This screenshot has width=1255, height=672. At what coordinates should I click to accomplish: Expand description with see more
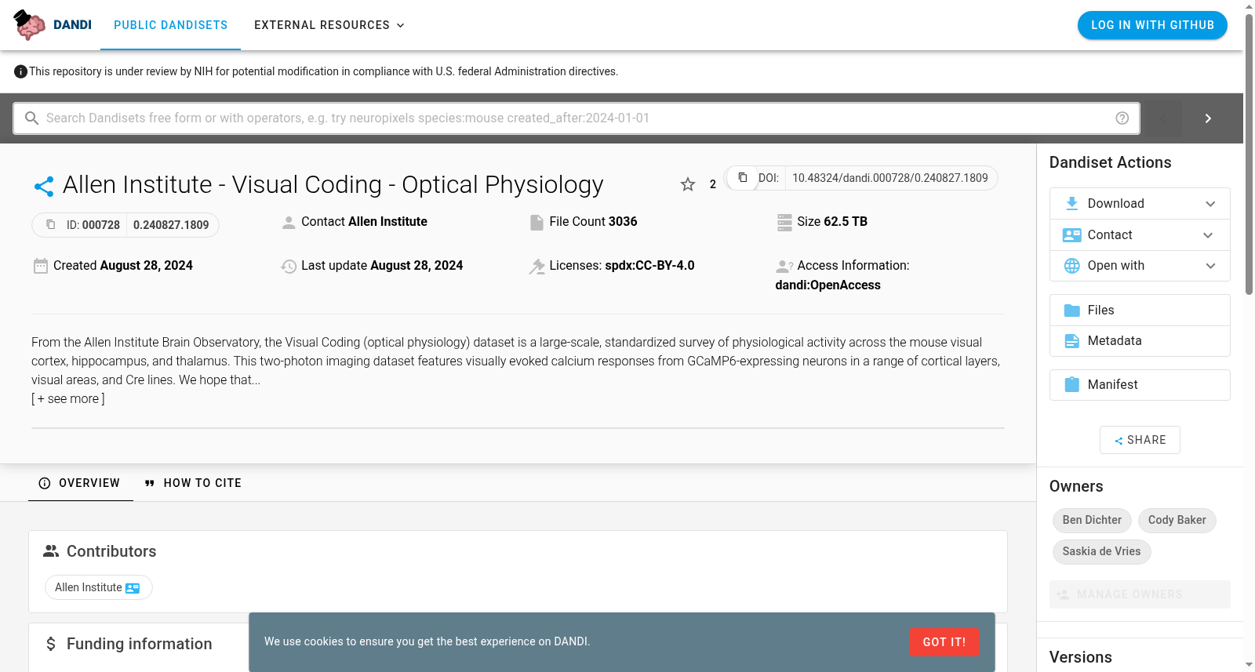pos(68,398)
